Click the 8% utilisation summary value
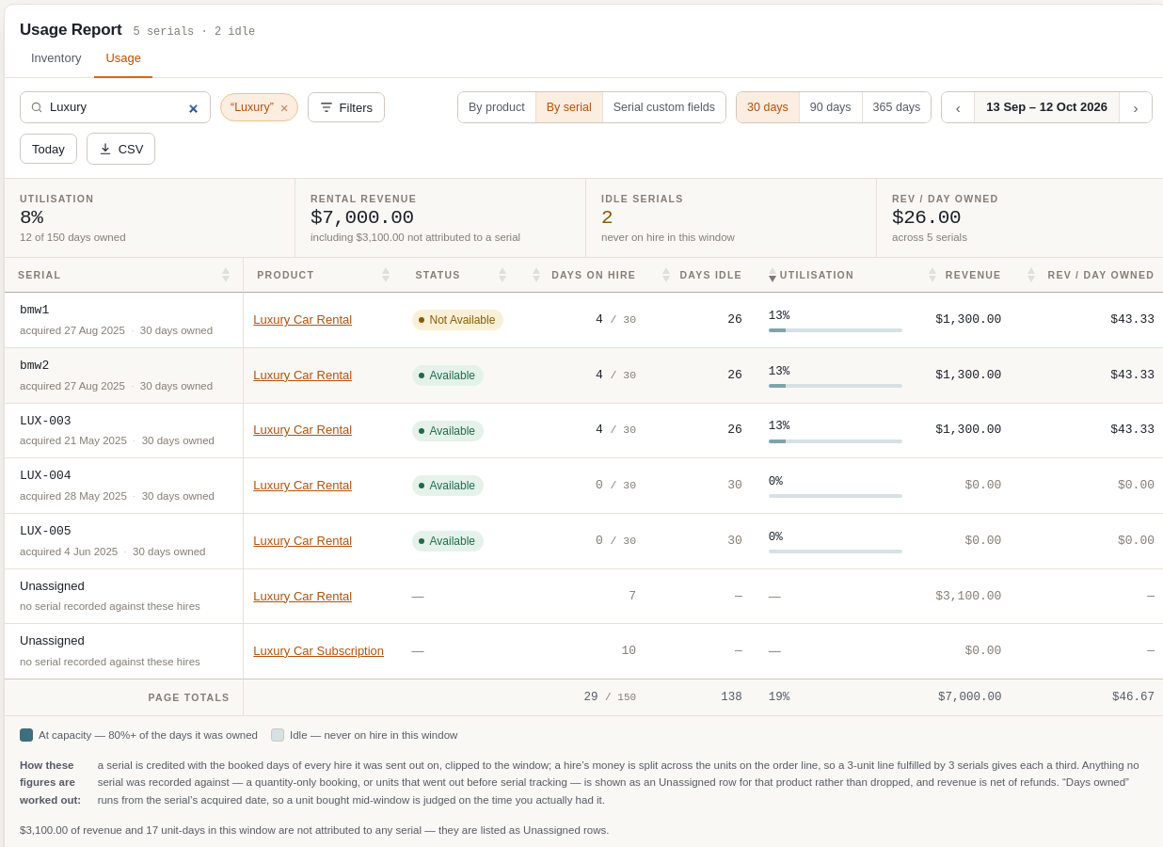1163x847 pixels. coord(31,217)
